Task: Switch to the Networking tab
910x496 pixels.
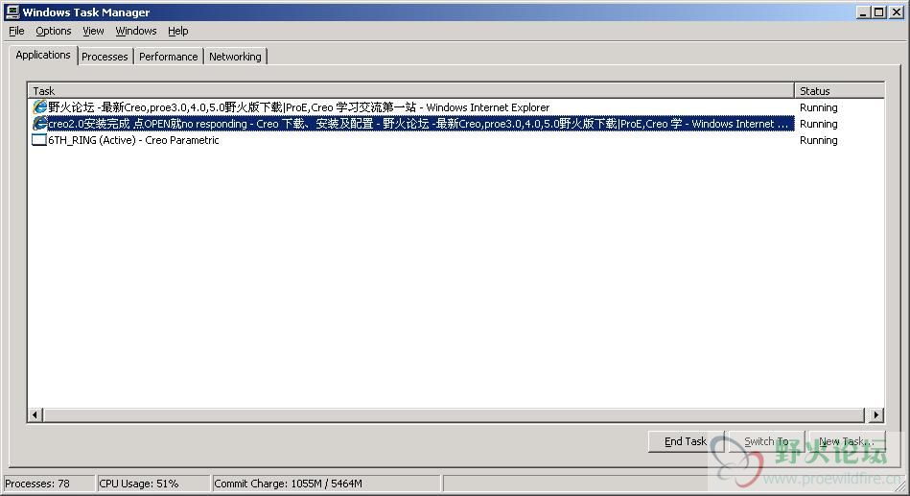Action: pos(235,57)
